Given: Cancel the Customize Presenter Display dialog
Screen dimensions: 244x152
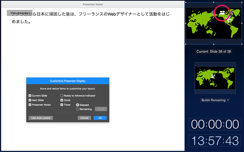Looking at the screenshot, I should pyautogui.click(x=84, y=118).
